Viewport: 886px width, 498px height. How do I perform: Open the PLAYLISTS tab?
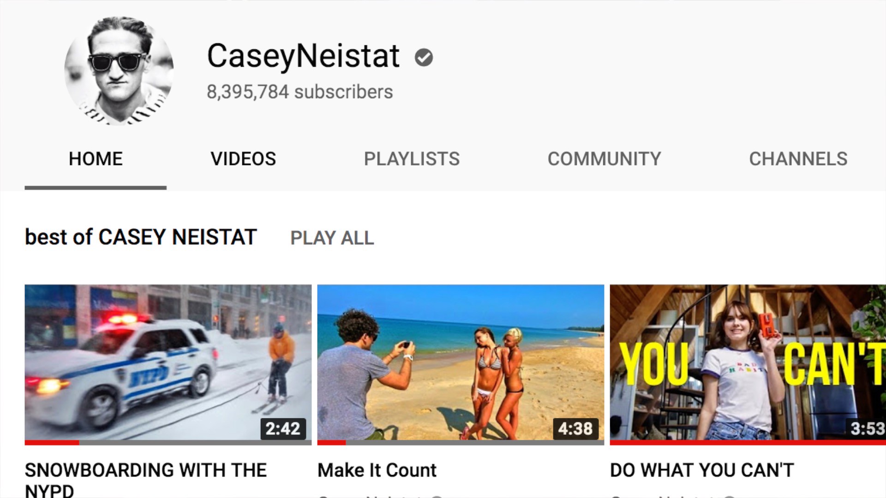pyautogui.click(x=412, y=159)
